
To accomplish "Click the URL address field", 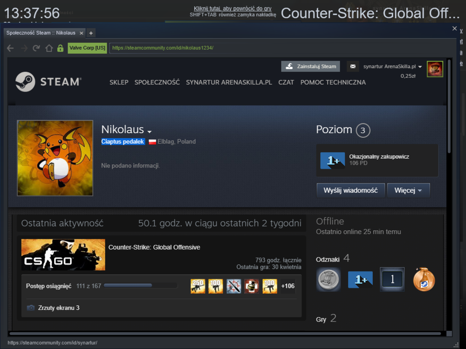I will 281,48.
